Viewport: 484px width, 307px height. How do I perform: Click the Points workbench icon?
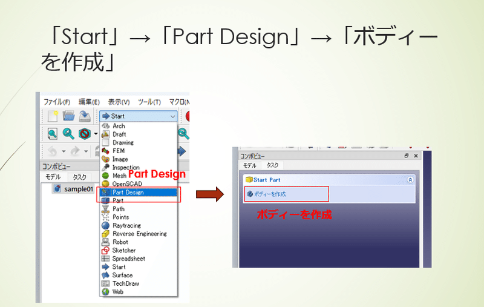[105, 217]
